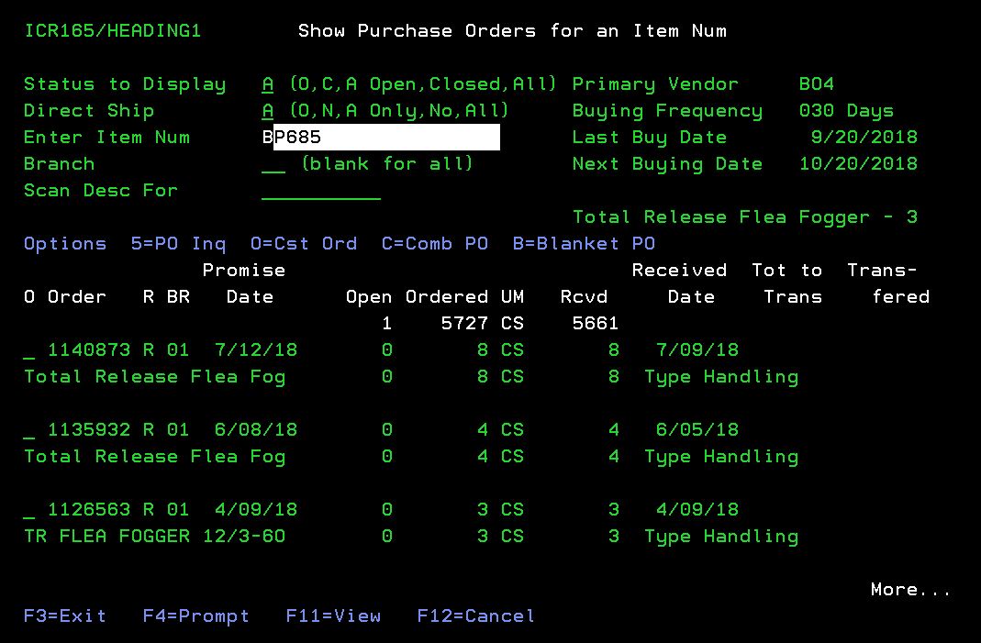Click the Next Buying Date value 10/20/2018
981x643 pixels.
858,164
